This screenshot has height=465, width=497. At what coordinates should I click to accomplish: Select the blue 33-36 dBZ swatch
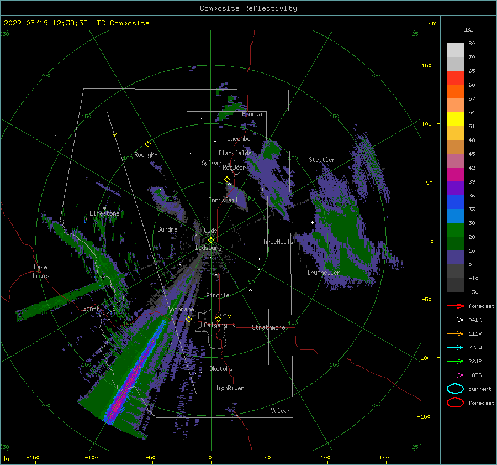pyautogui.click(x=455, y=202)
